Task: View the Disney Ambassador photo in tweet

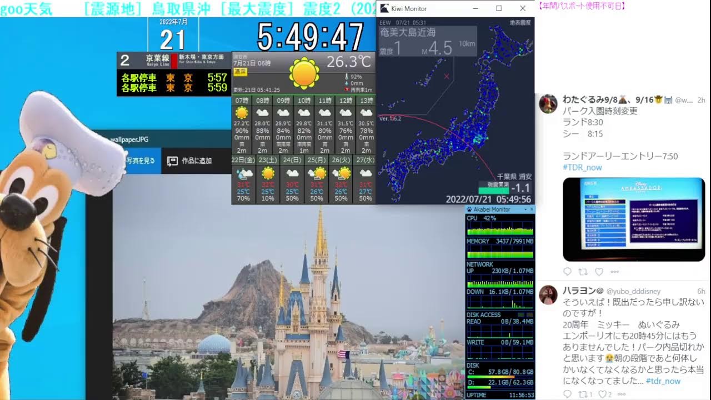Action: pos(634,219)
